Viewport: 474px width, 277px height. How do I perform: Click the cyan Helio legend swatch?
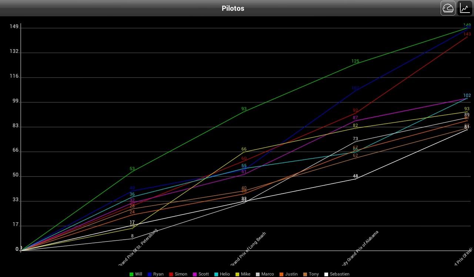pyautogui.click(x=216, y=274)
